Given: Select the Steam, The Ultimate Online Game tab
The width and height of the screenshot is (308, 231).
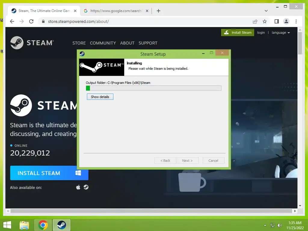Looking at the screenshot, I should point(44,11).
